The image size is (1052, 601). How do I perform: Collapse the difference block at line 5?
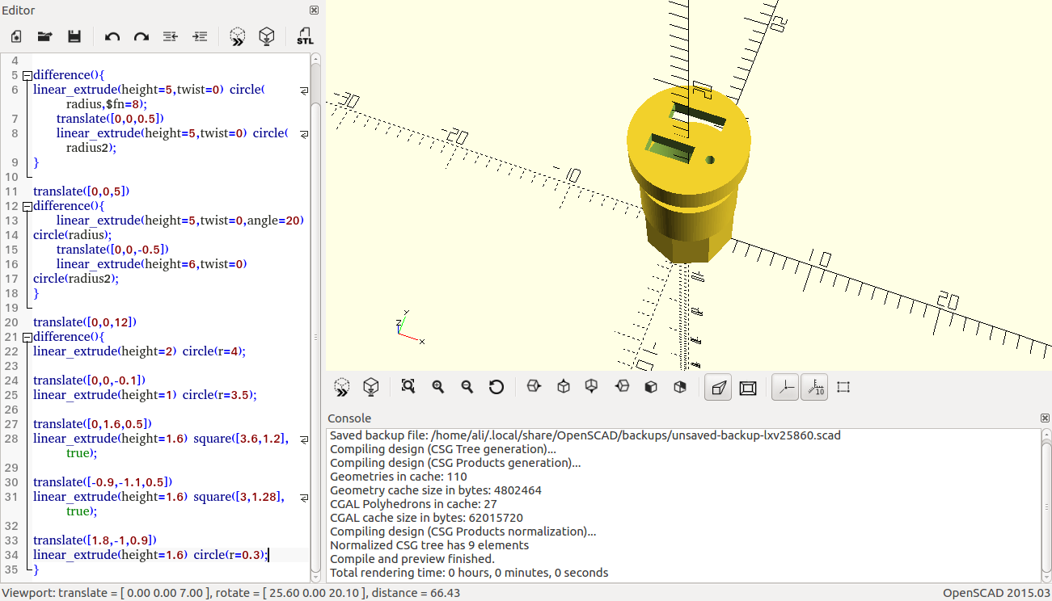pos(27,74)
